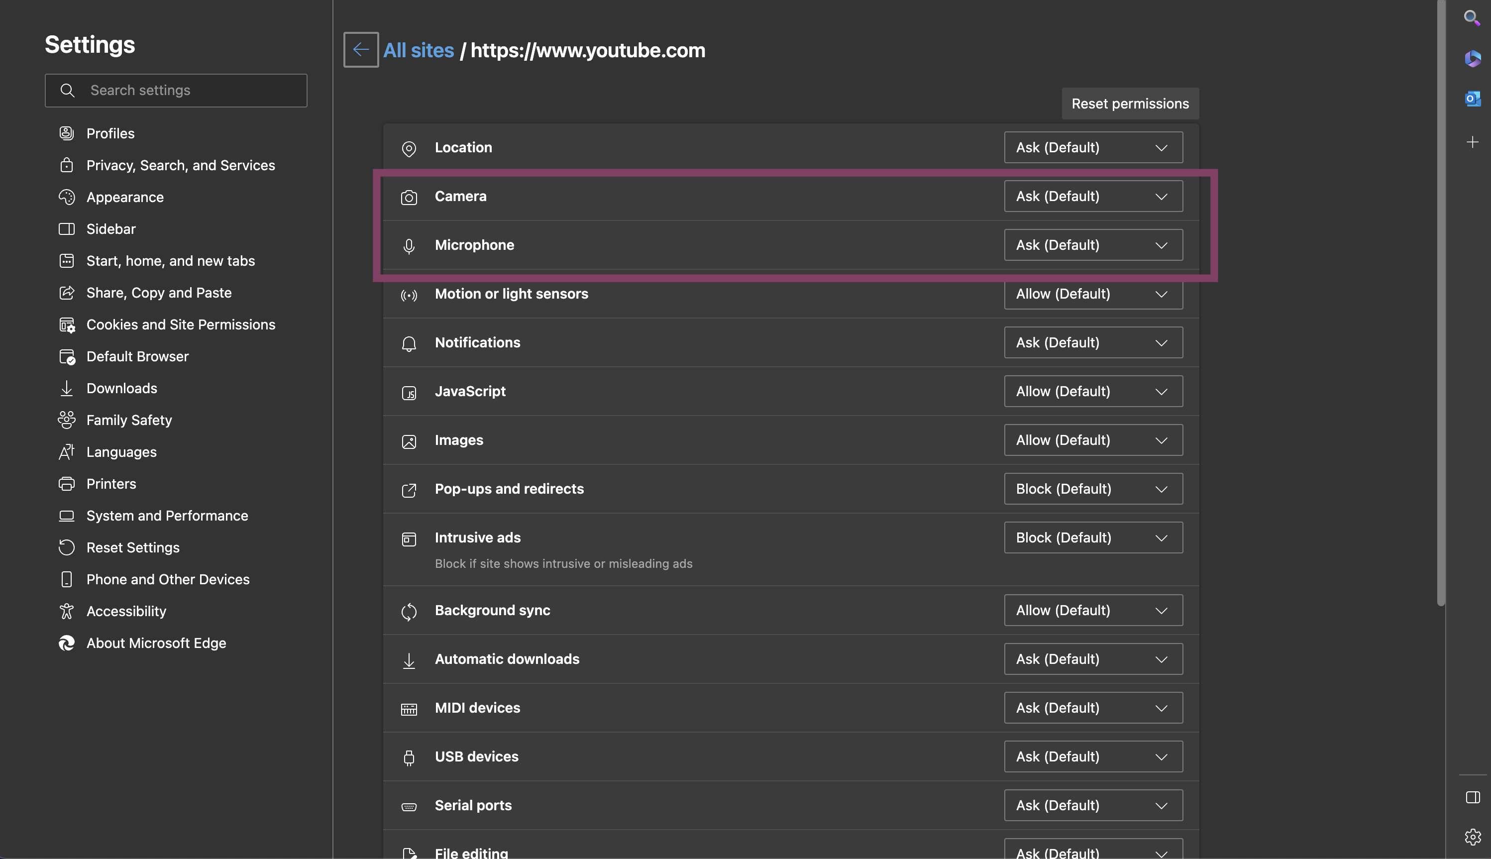This screenshot has height=859, width=1491.
Task: Open the Camera permission dropdown
Action: pos(1093,196)
